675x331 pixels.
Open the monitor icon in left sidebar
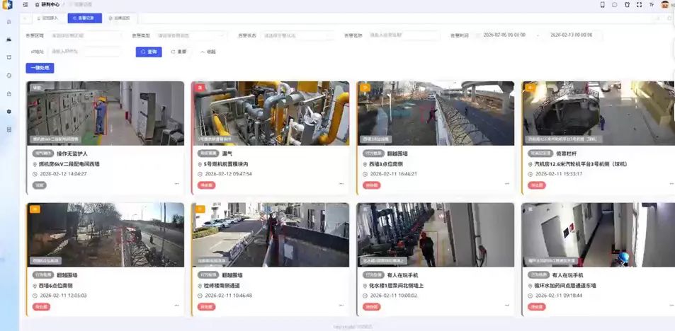click(9, 57)
